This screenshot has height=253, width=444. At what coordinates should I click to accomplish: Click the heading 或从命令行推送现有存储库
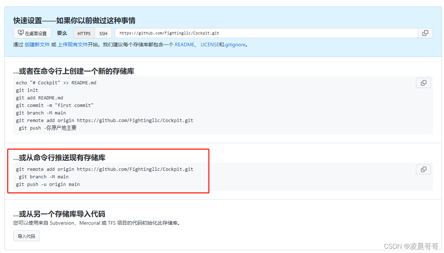(x=59, y=158)
